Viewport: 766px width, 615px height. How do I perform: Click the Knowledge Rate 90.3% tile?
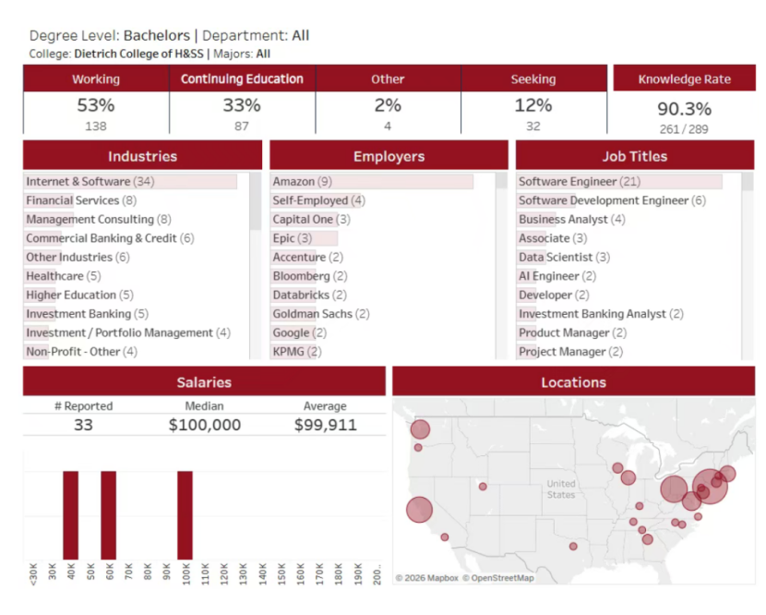click(x=684, y=109)
